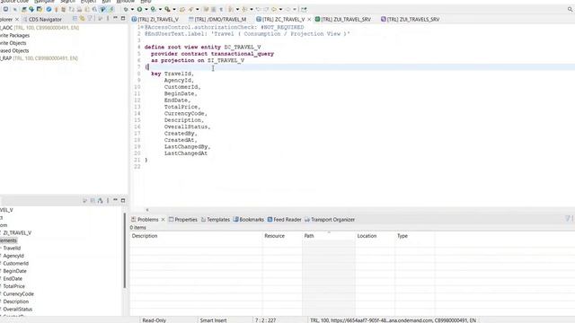Switch to the Templates tab
Image resolution: width=575 pixels, height=323 pixels.
tap(216, 220)
